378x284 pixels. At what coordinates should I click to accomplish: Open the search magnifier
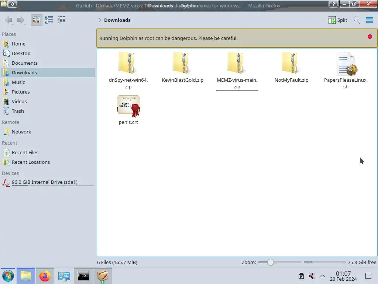357,20
